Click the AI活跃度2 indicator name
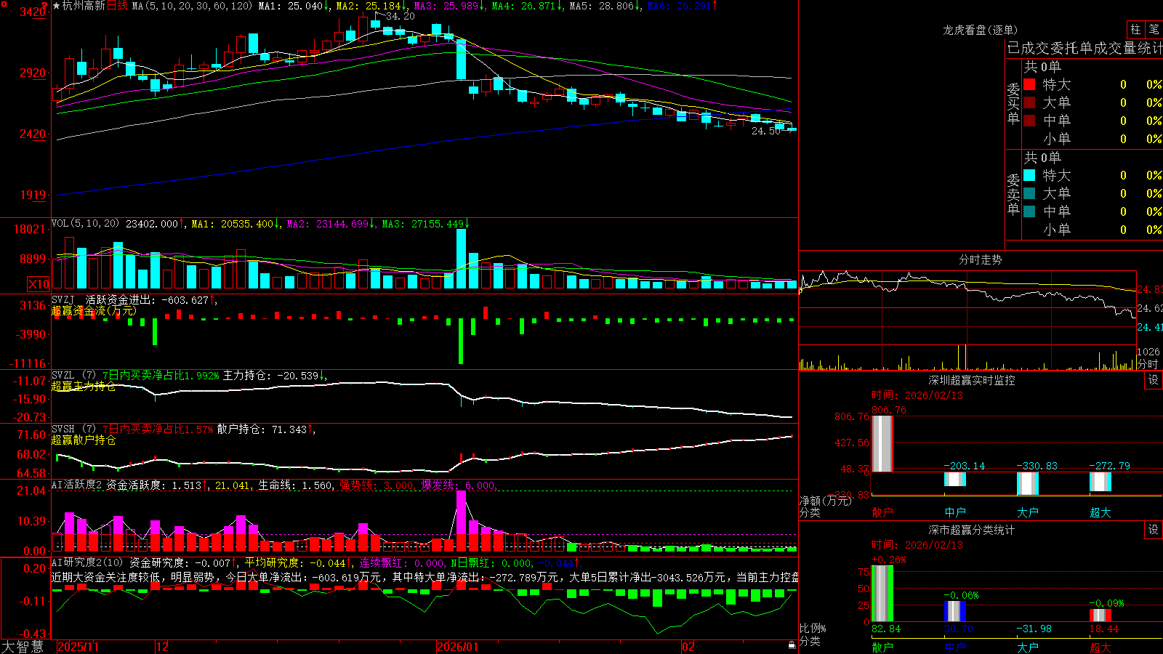The image size is (1163, 654). pos(77,485)
